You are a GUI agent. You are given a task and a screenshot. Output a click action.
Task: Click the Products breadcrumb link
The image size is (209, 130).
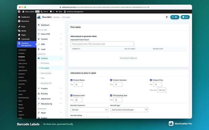(x=56, y=17)
